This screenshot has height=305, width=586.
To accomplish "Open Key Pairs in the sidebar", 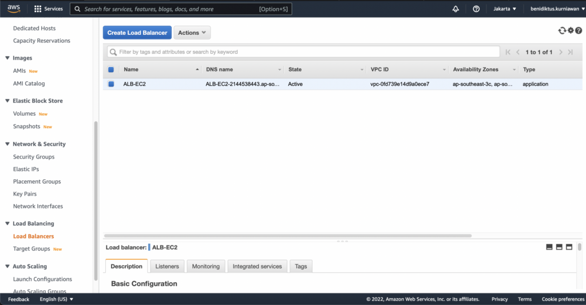I will click(25, 193).
